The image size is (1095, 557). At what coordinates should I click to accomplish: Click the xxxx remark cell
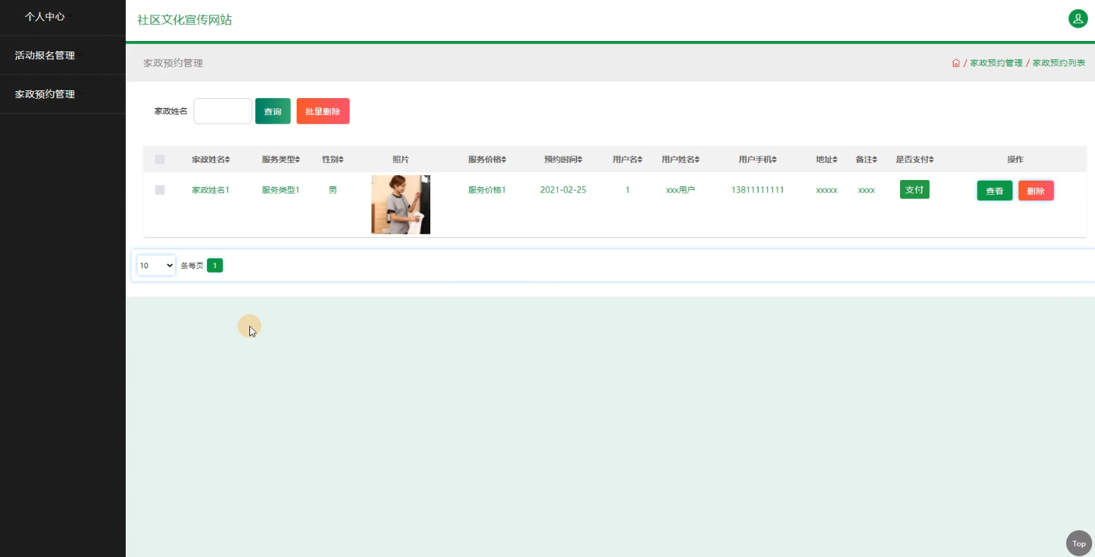click(866, 190)
